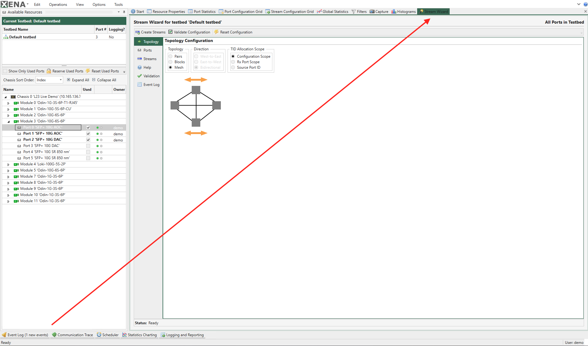Click the Ports icon in wizard sidebar

point(140,50)
